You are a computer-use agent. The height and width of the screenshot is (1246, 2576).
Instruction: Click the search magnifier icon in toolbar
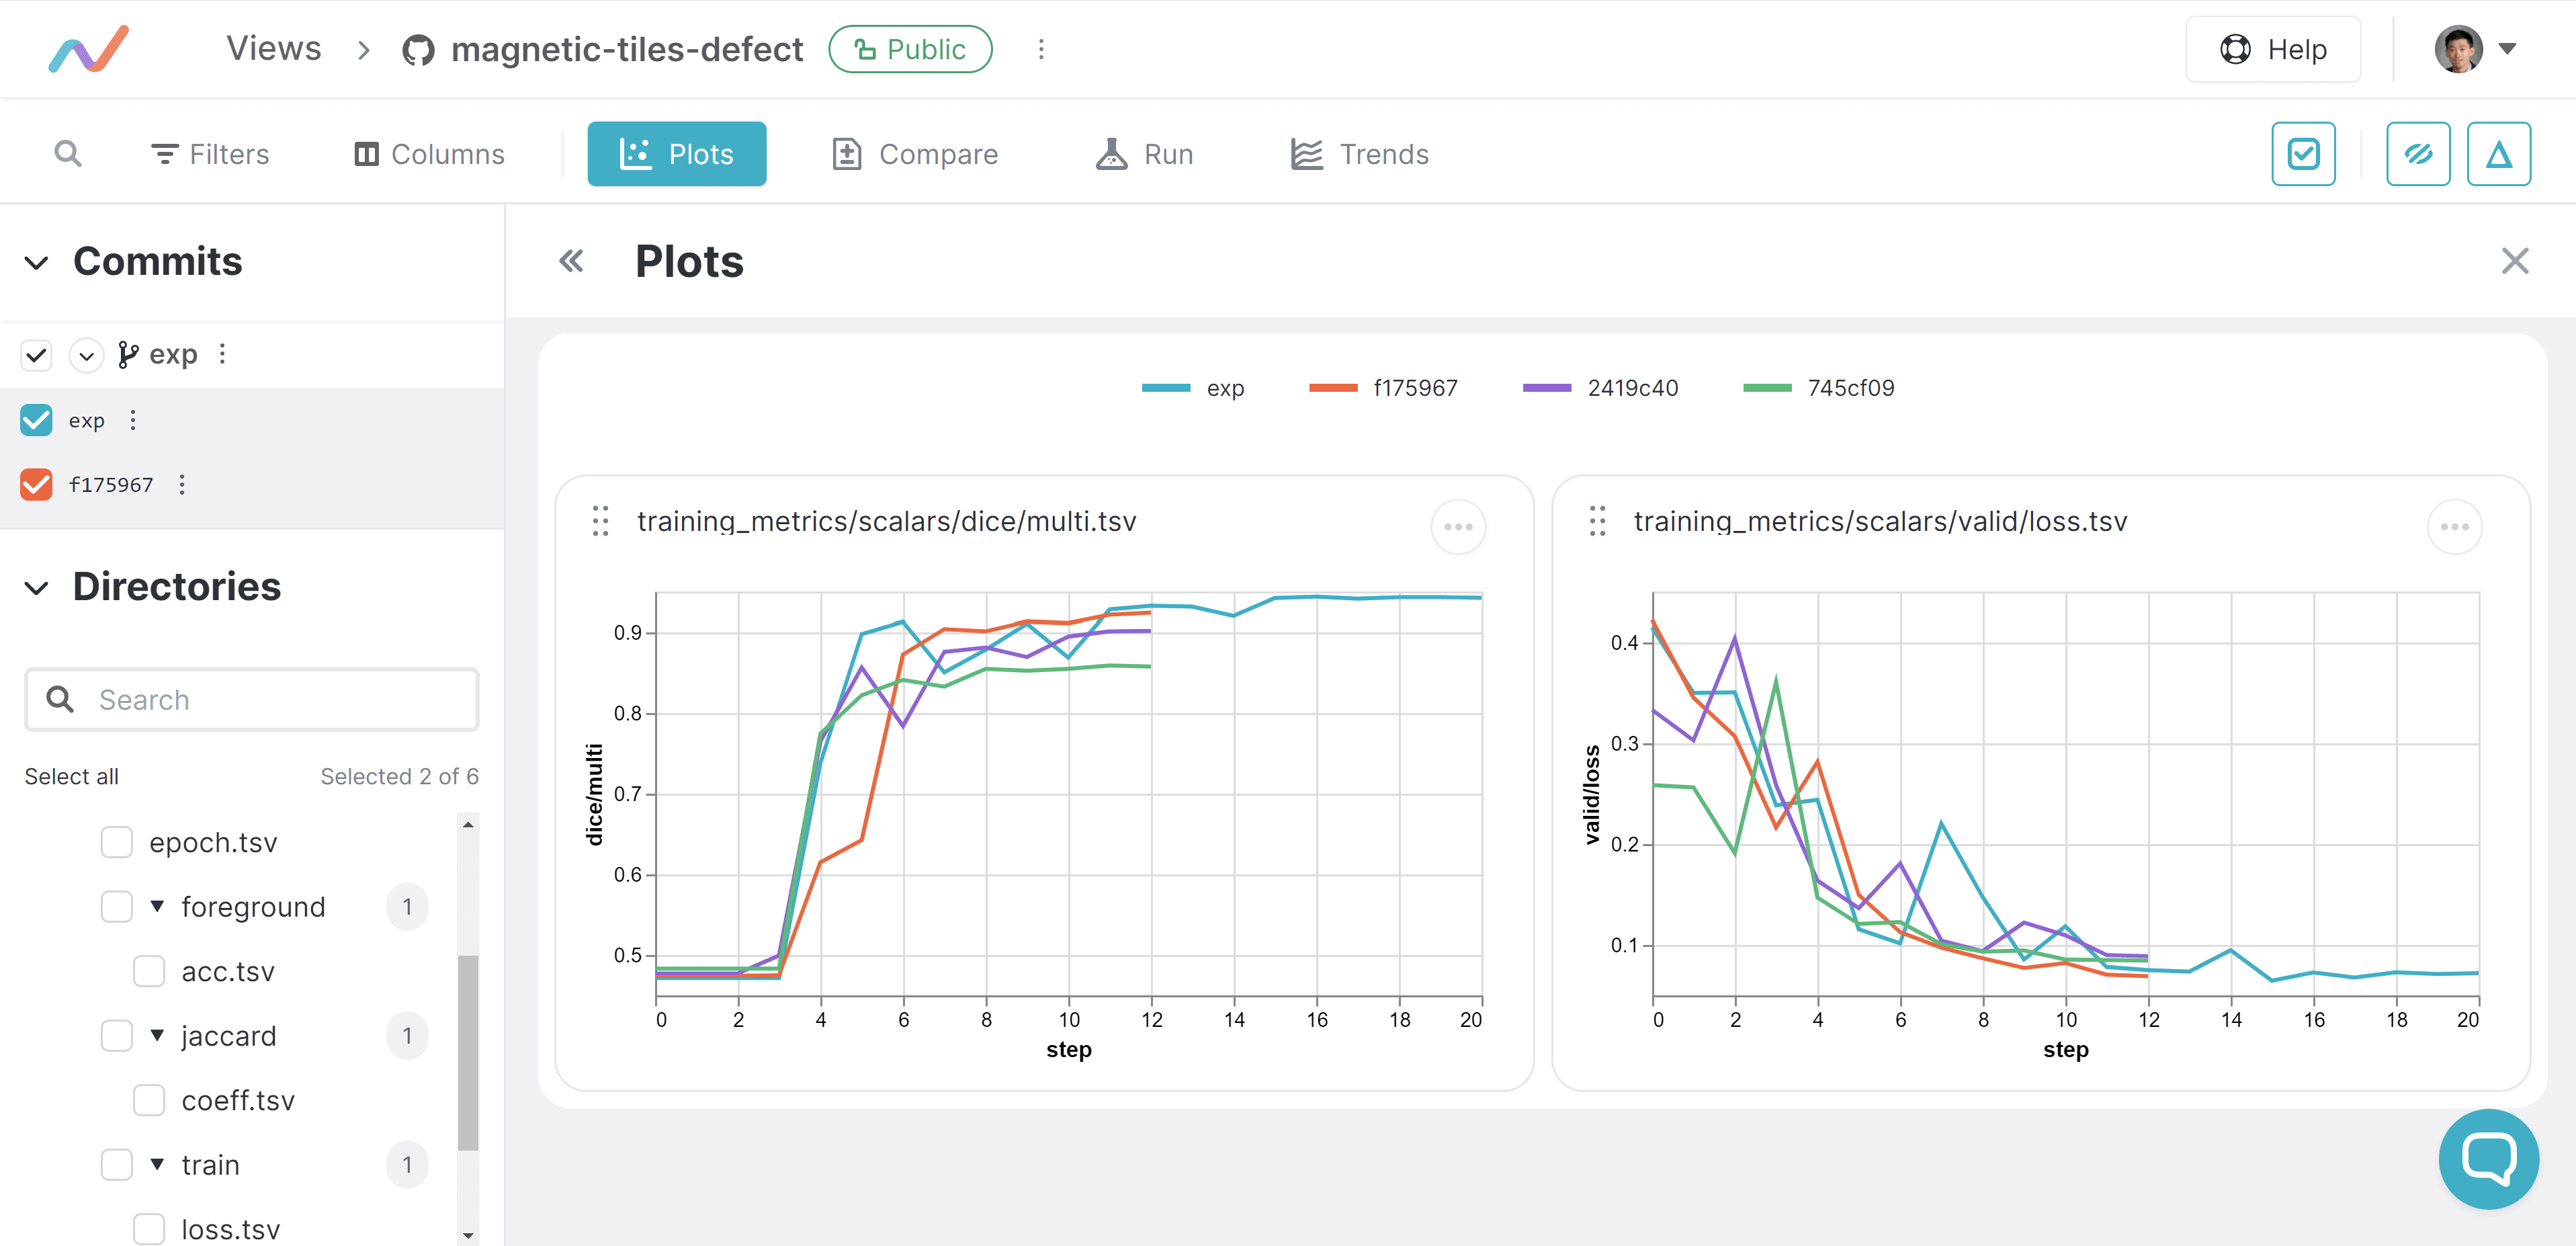coord(67,154)
